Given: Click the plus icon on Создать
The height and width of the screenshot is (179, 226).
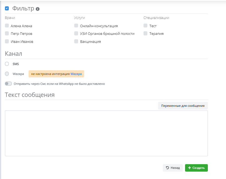Looking at the screenshot, I should pyautogui.click(x=189, y=168).
